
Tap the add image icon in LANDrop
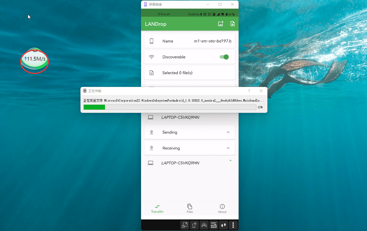221,24
